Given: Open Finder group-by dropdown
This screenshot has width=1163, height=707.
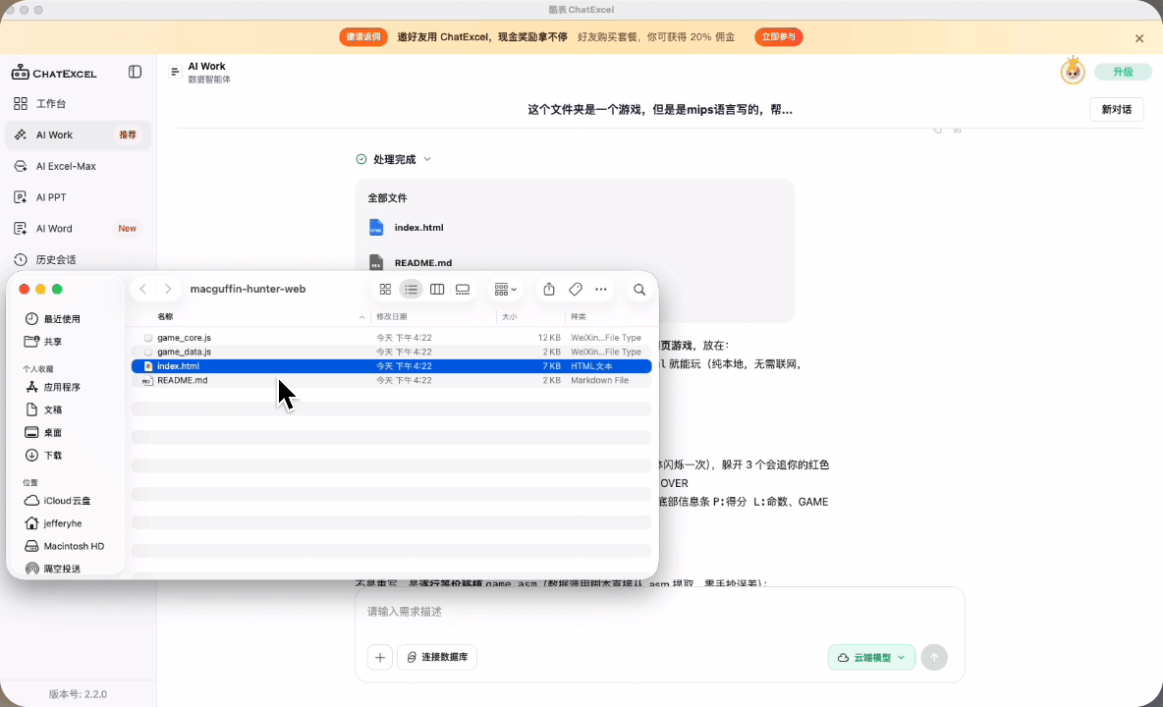Looking at the screenshot, I should [505, 289].
